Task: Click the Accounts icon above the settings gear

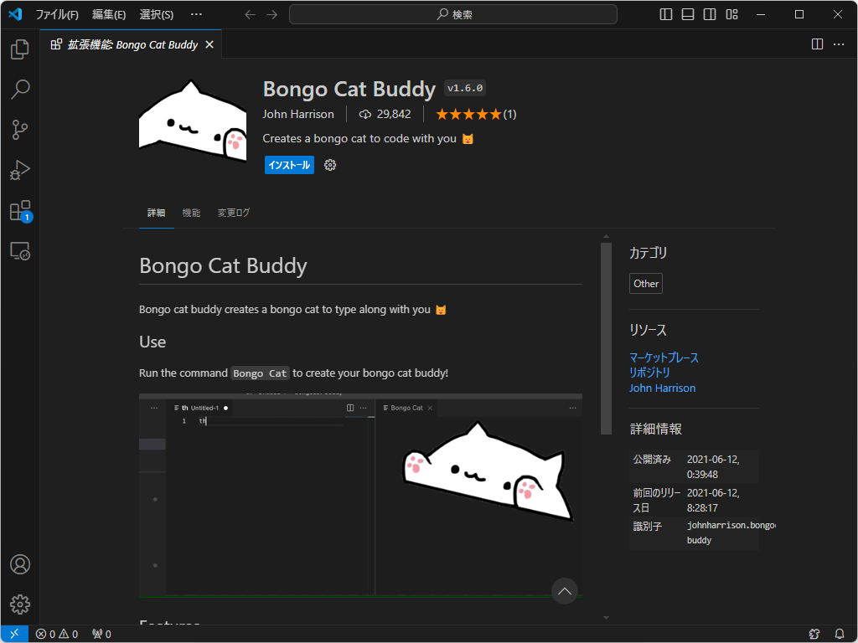Action: click(19, 564)
